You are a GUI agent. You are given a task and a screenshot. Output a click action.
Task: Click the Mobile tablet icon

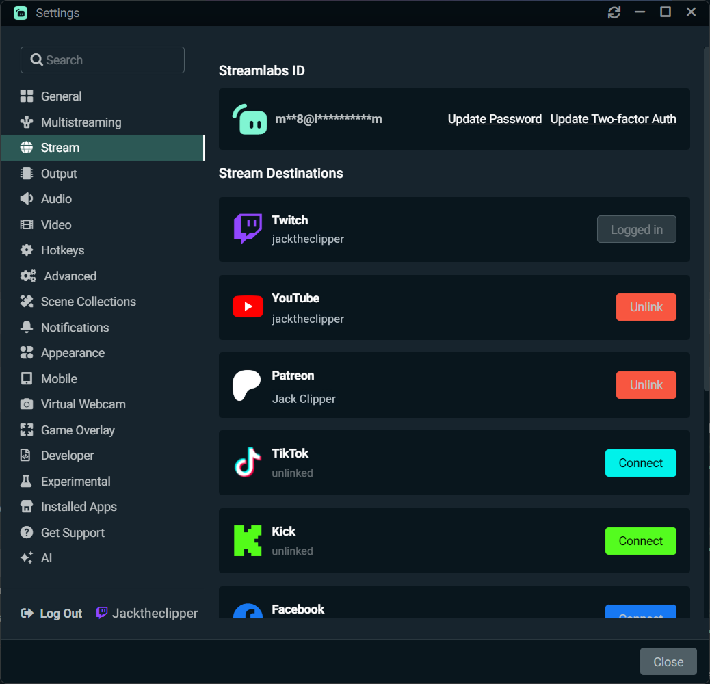(x=27, y=378)
